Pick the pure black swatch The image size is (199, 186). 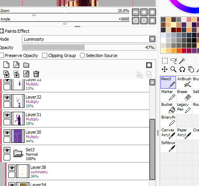(x=194, y=40)
